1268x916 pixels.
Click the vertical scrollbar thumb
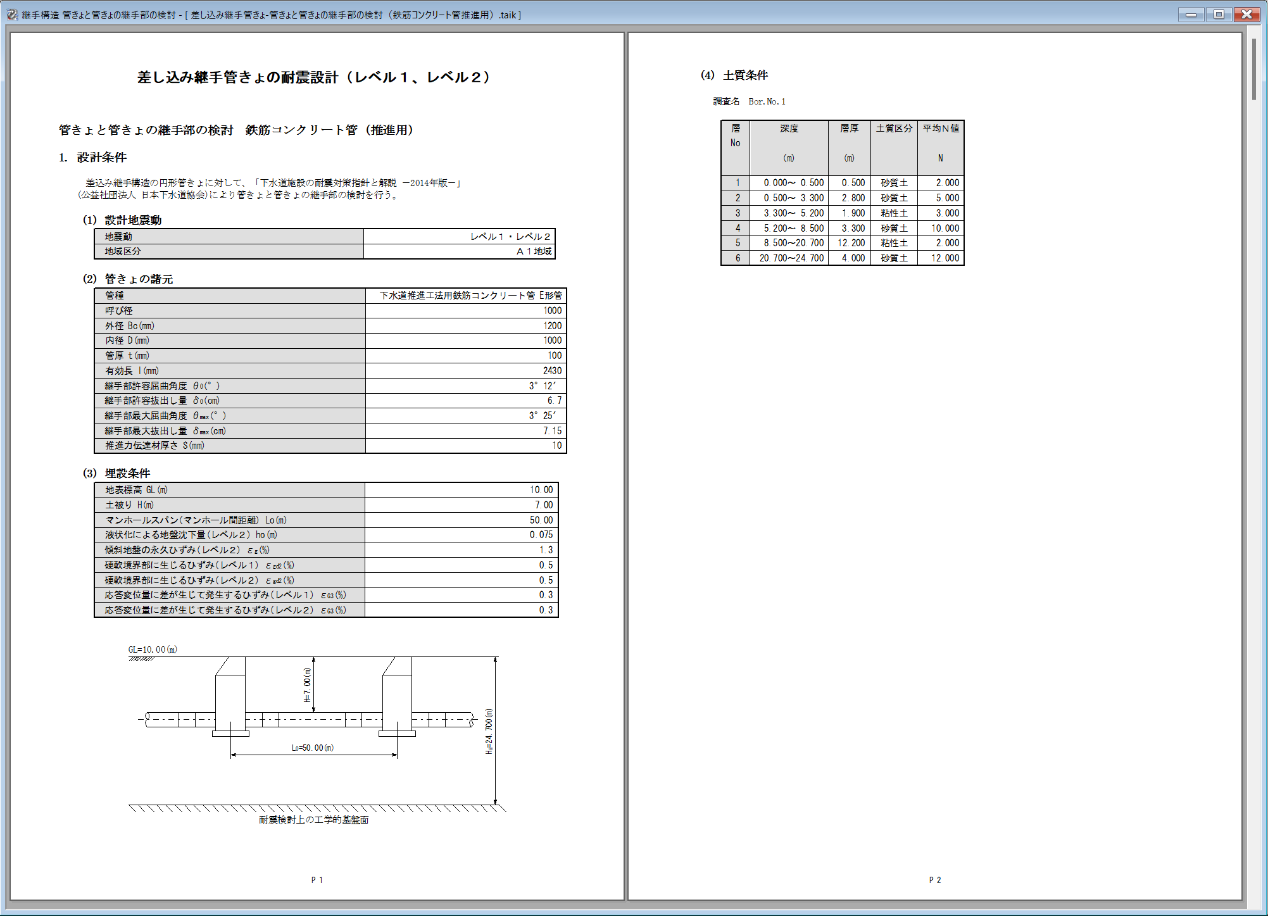click(1253, 70)
